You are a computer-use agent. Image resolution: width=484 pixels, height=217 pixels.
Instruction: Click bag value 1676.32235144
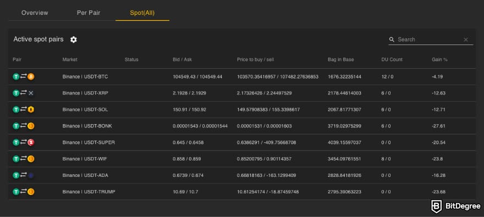pos(344,77)
